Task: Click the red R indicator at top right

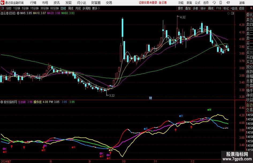Action: (251, 8)
